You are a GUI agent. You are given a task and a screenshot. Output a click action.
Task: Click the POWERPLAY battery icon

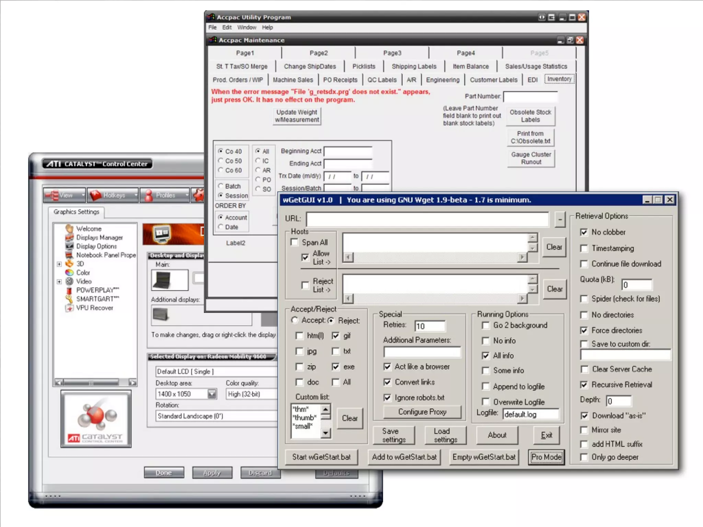[x=69, y=290]
